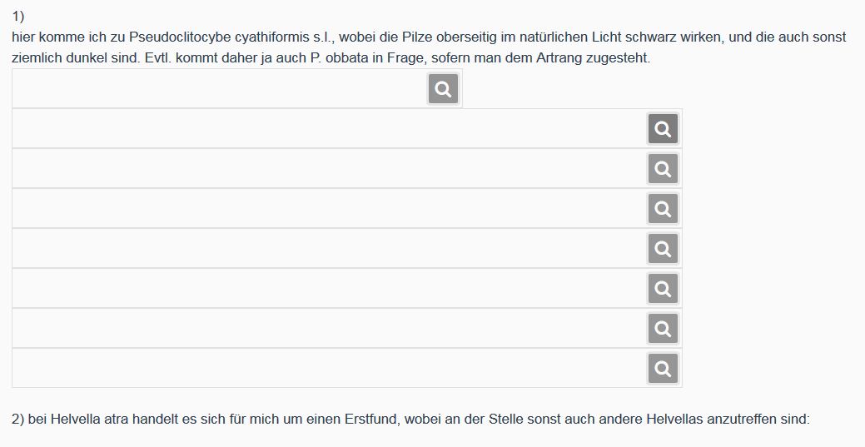Image resolution: width=865 pixels, height=447 pixels.
Task: Enlarge the third image via magnifier icon
Action: click(663, 169)
